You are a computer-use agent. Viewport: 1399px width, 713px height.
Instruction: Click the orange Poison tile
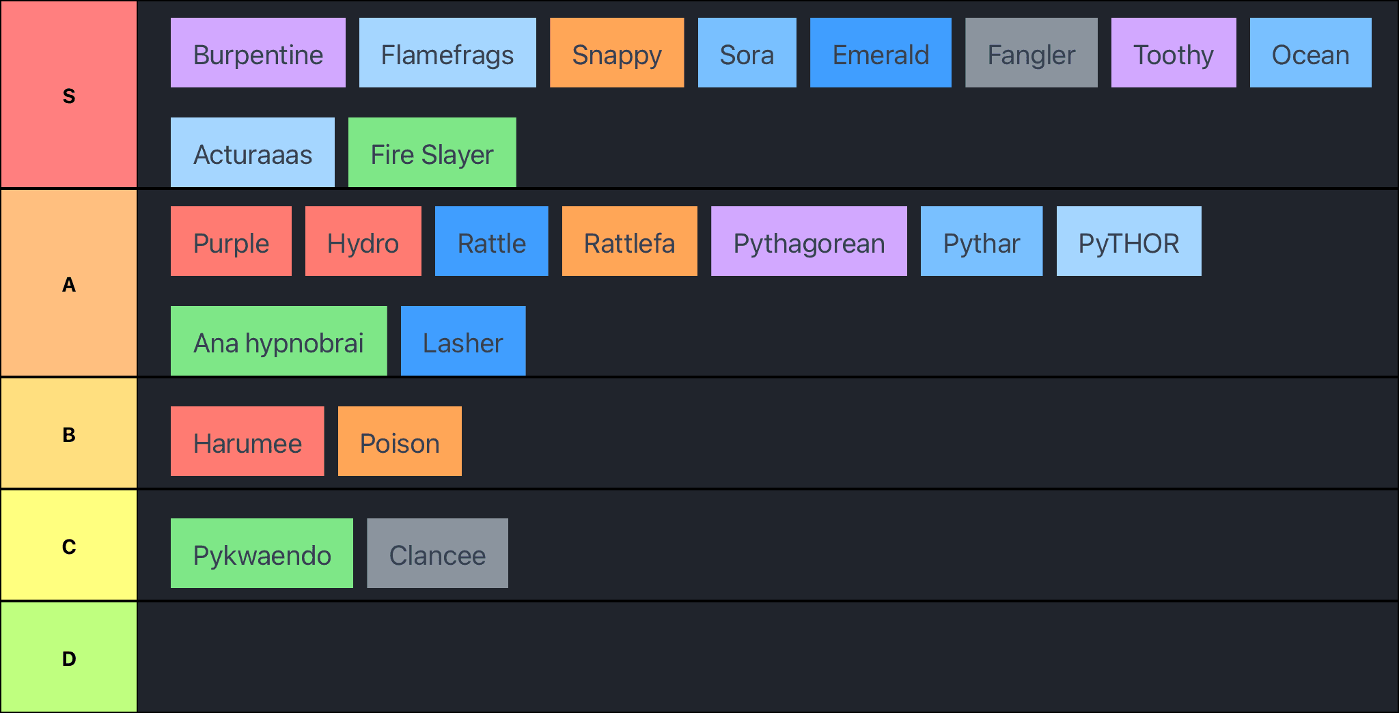399,442
